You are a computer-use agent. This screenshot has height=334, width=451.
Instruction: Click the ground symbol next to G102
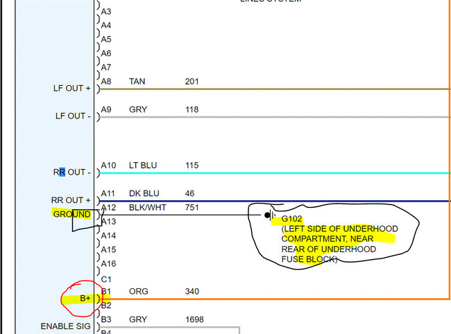point(269,215)
